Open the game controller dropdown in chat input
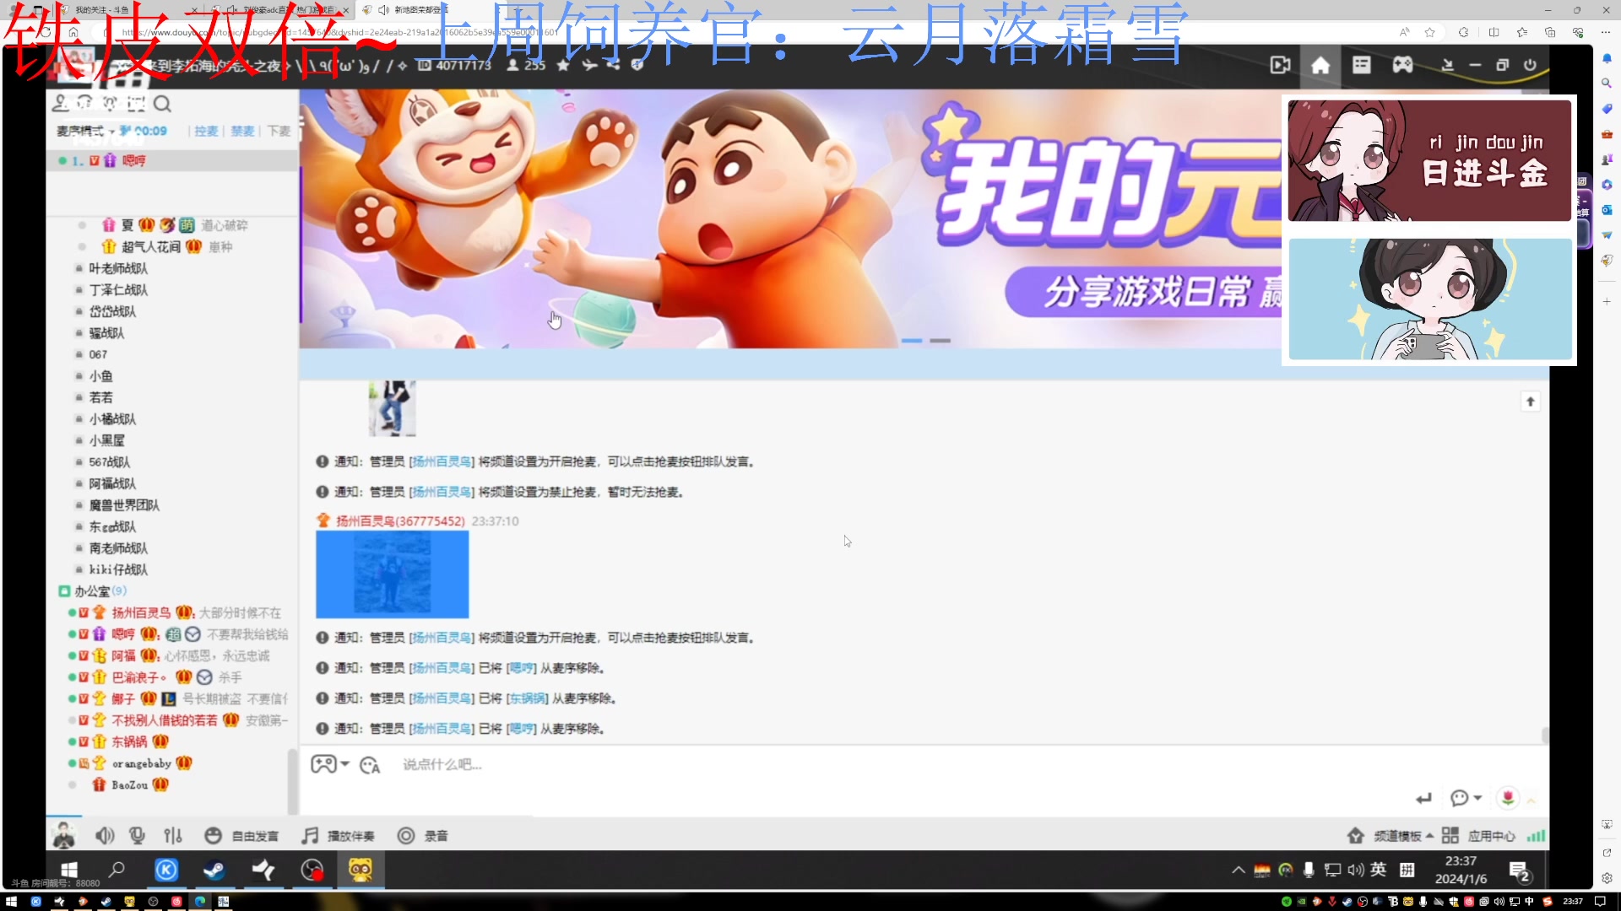The width and height of the screenshot is (1621, 911). 329,764
